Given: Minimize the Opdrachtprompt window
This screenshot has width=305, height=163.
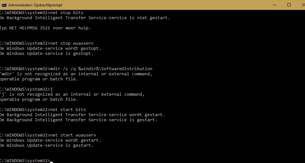Looking at the screenshot, I should coord(275,5).
